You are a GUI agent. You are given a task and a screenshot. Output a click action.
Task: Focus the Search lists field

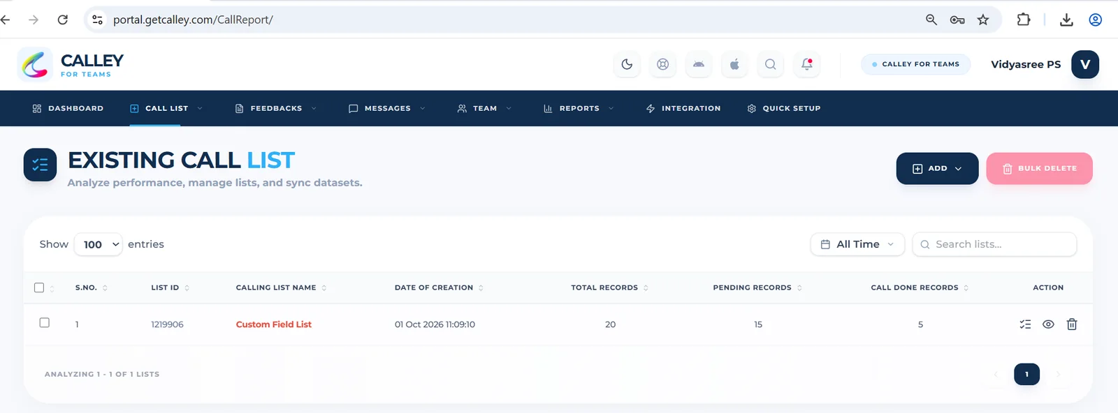click(994, 244)
